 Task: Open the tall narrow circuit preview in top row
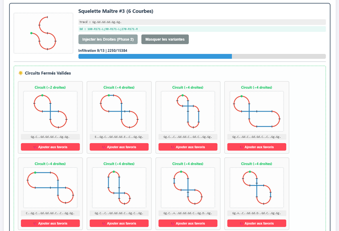[x=188, y=111]
